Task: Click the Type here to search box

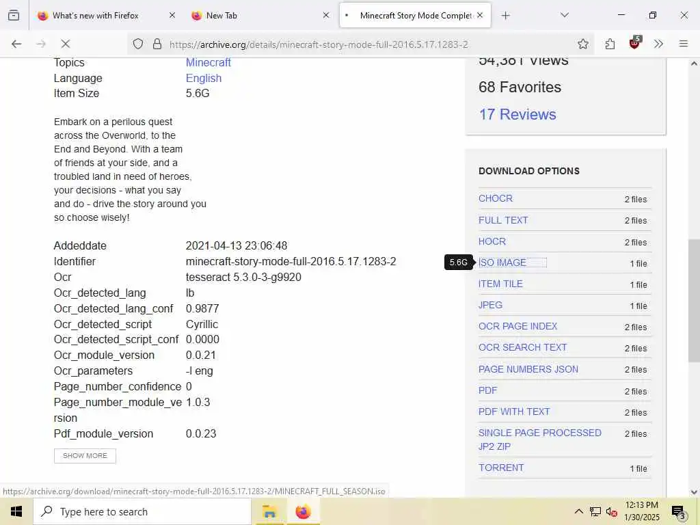Action: (x=142, y=511)
